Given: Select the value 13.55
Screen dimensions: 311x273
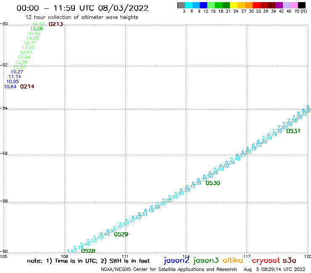Looking at the screenshot, I should click(x=28, y=47).
